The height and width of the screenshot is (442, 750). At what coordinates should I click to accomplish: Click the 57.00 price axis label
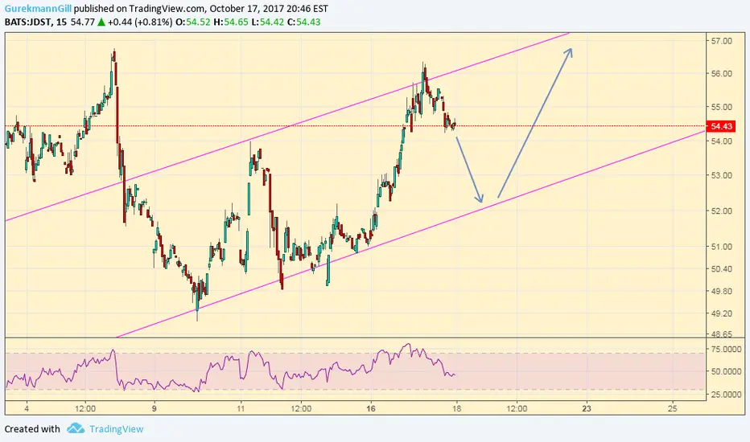click(721, 41)
